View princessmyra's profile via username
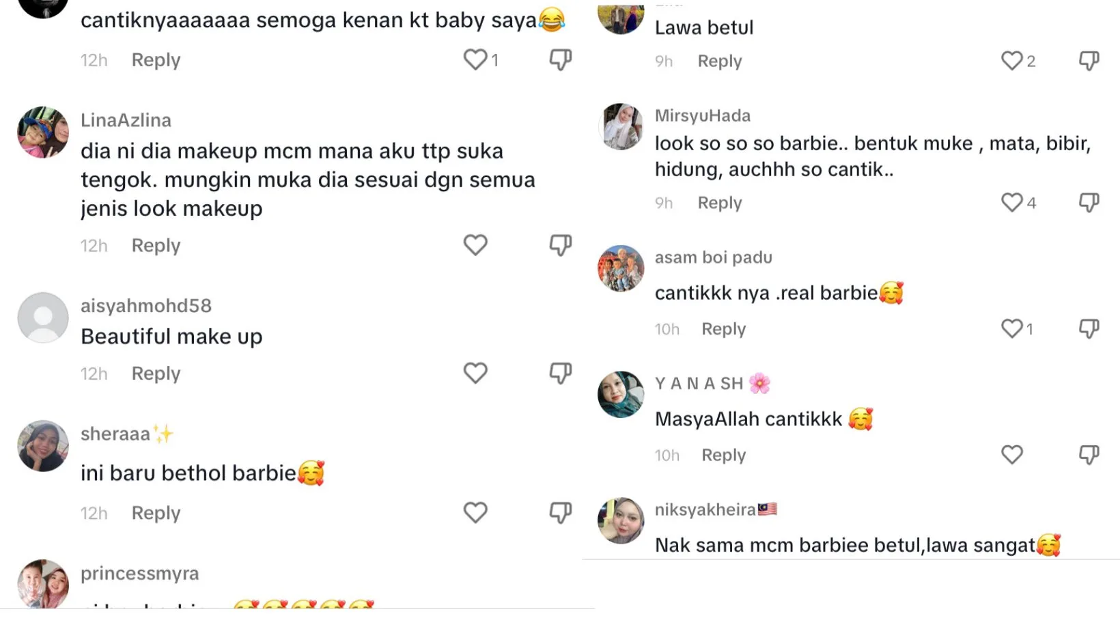This screenshot has height=631, width=1120. tap(139, 574)
